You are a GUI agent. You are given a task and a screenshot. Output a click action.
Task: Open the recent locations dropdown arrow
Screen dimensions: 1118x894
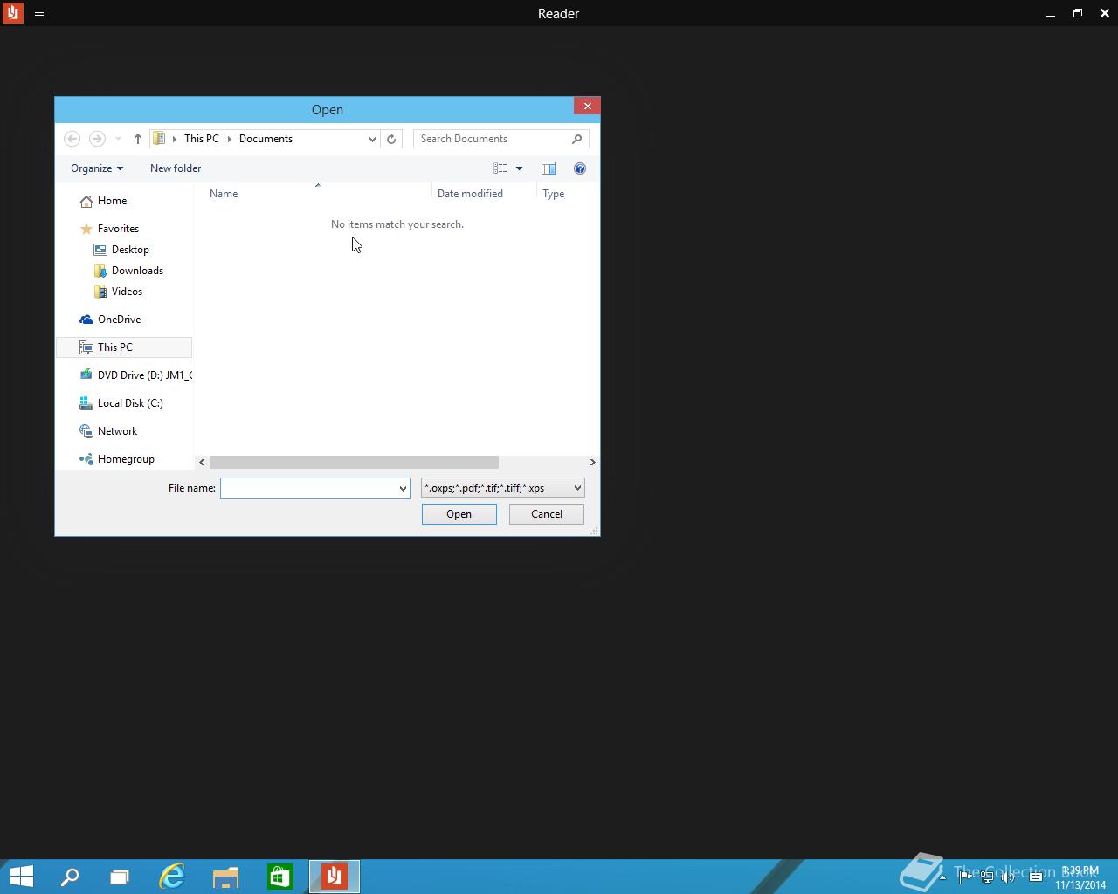tap(118, 139)
